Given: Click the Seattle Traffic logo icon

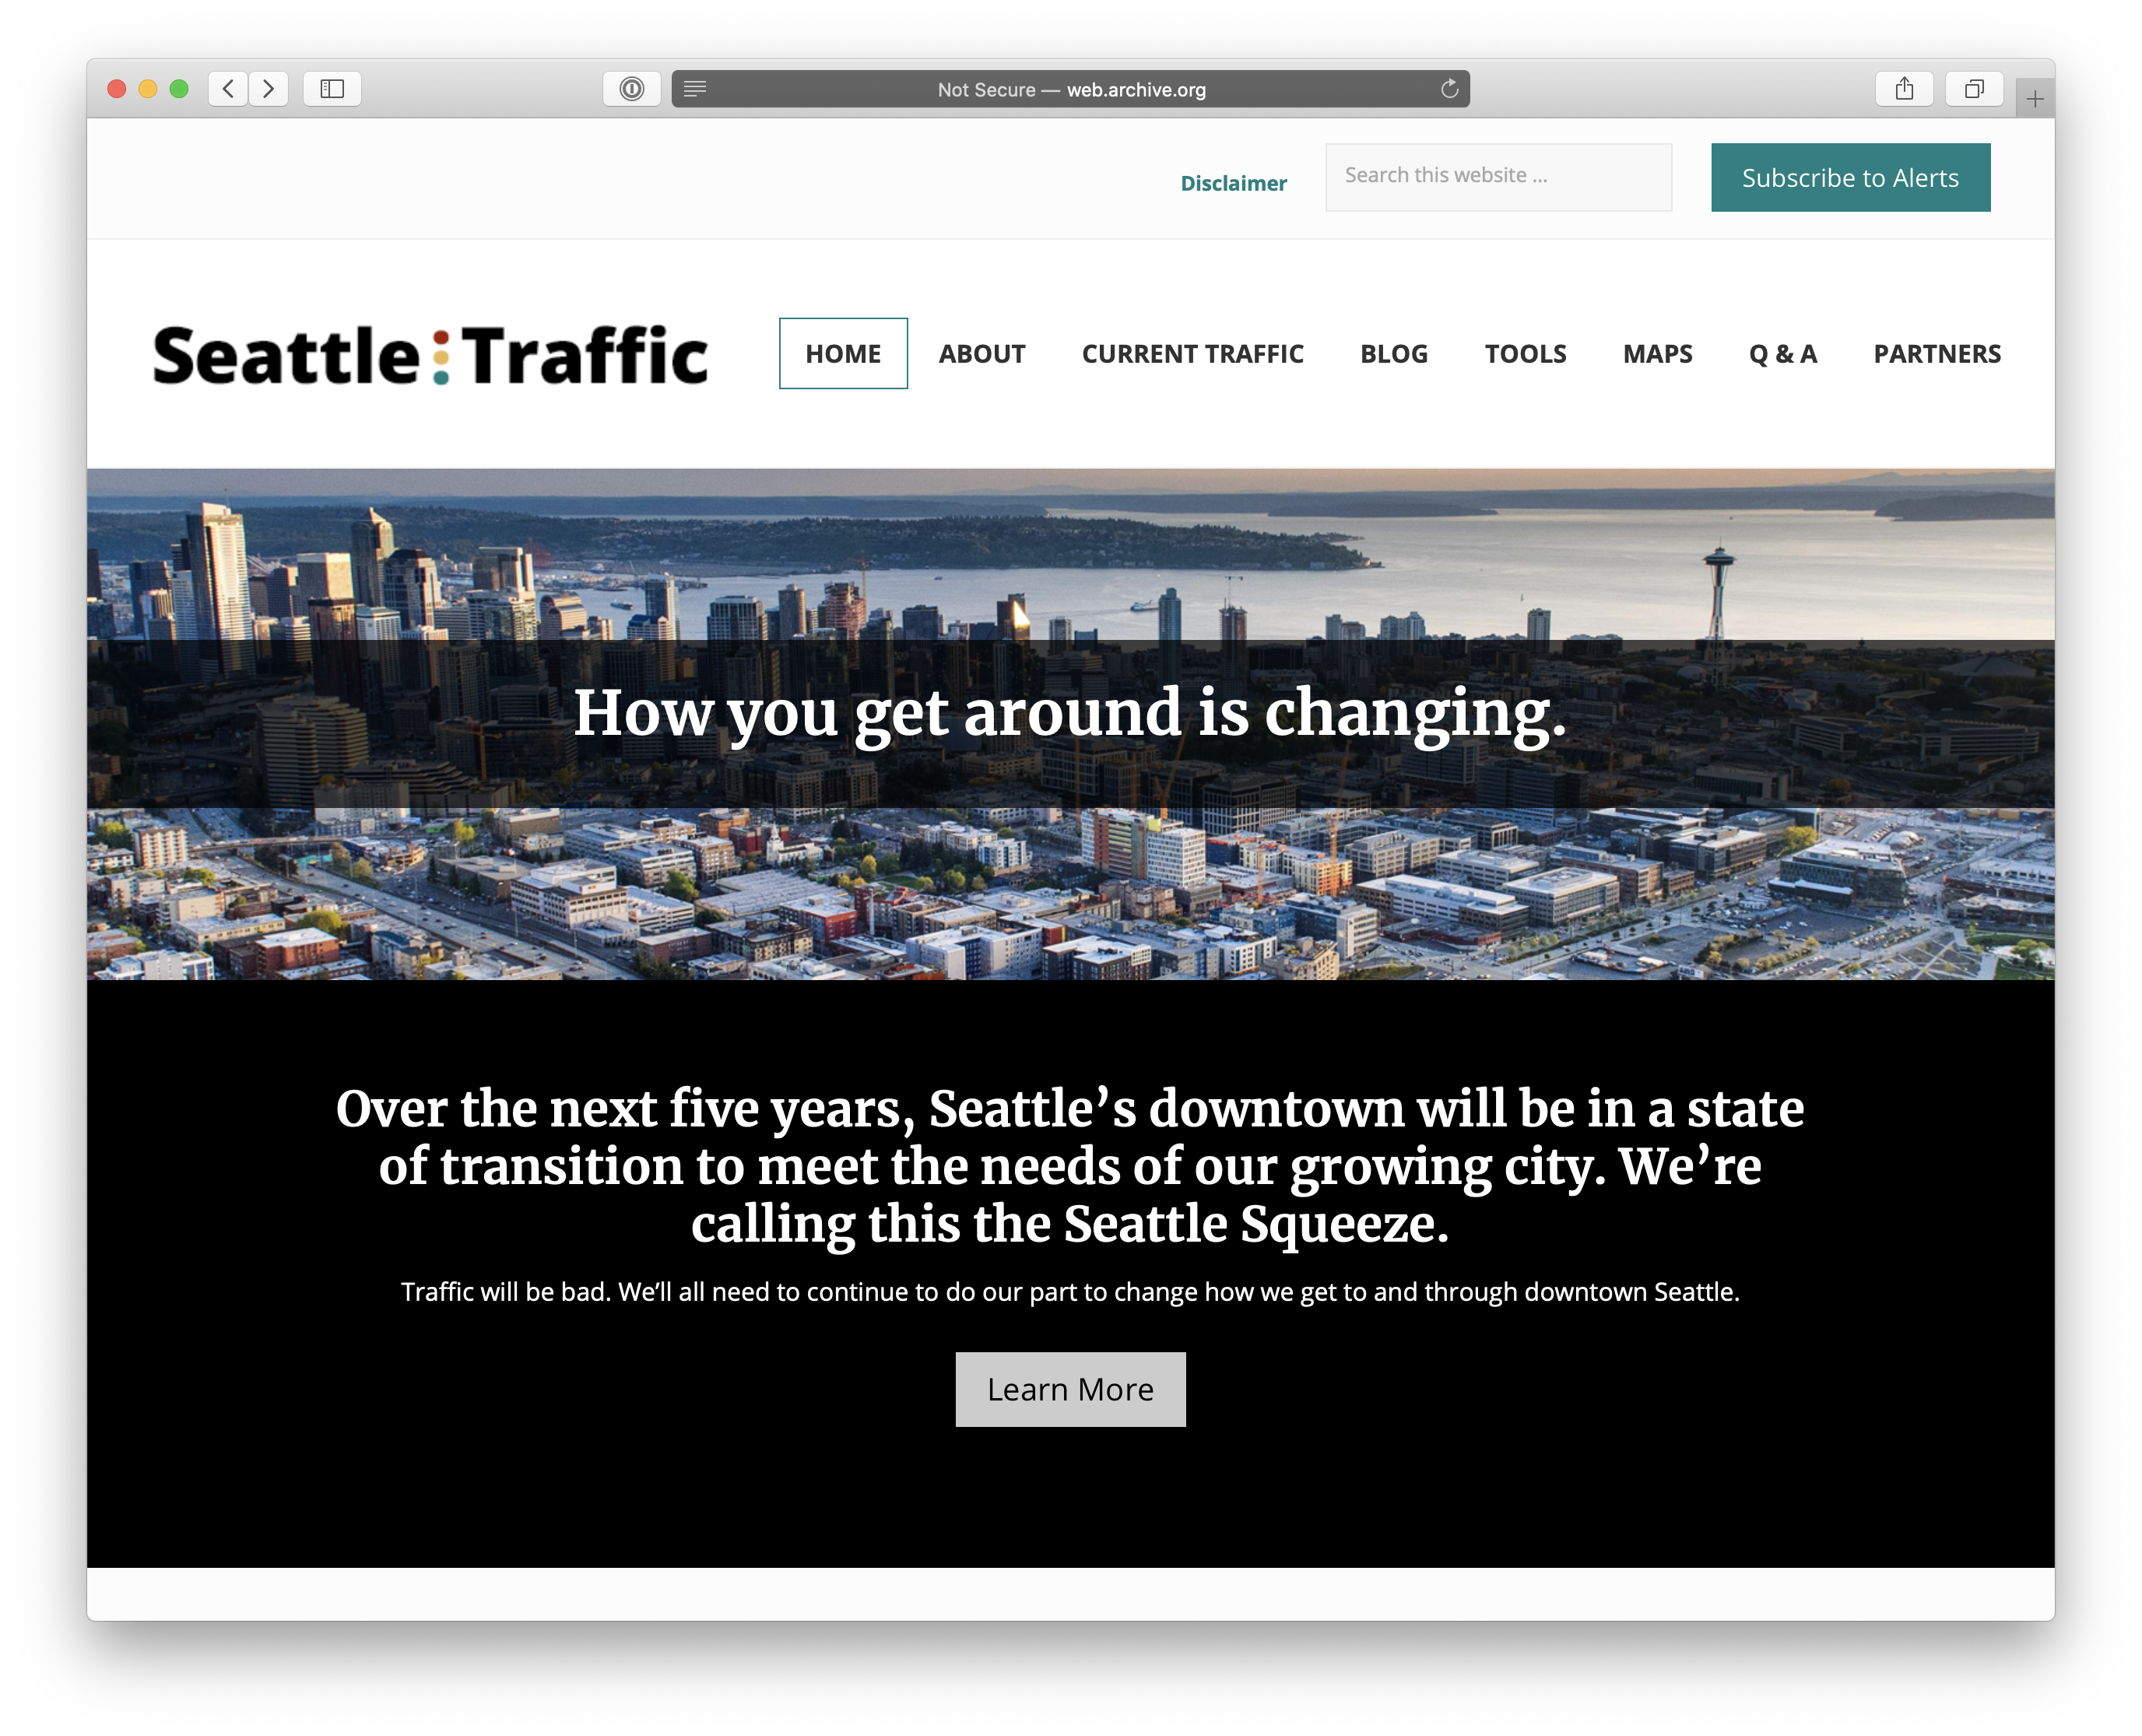Looking at the screenshot, I should click(x=432, y=353).
